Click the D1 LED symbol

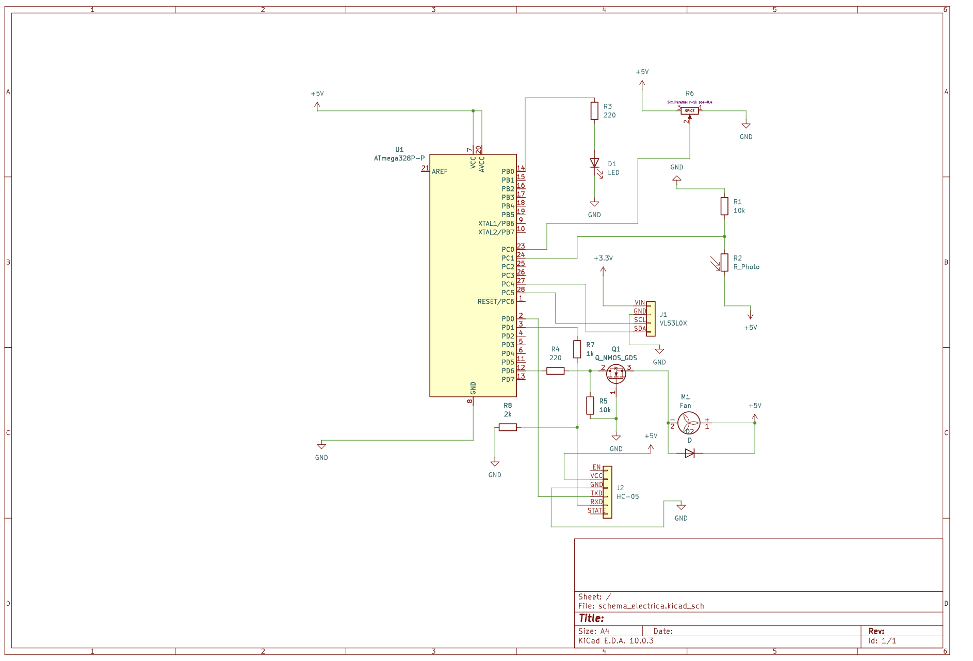(x=594, y=163)
